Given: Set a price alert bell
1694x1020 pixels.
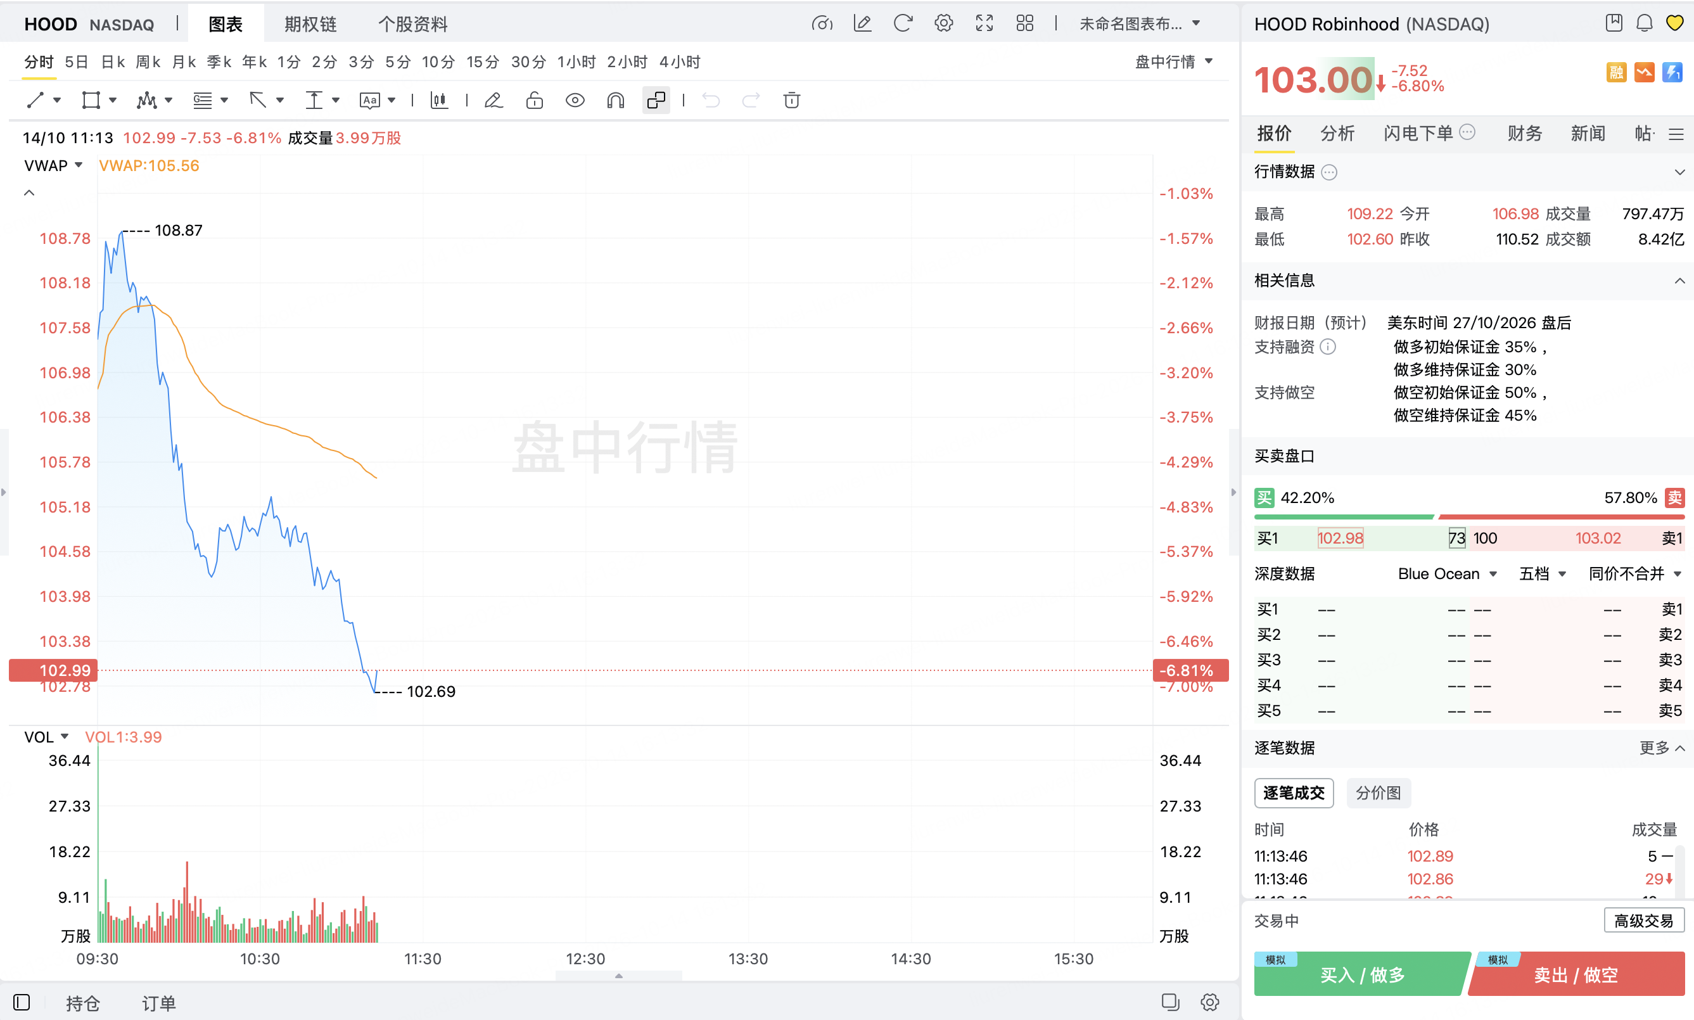Looking at the screenshot, I should click(1644, 23).
